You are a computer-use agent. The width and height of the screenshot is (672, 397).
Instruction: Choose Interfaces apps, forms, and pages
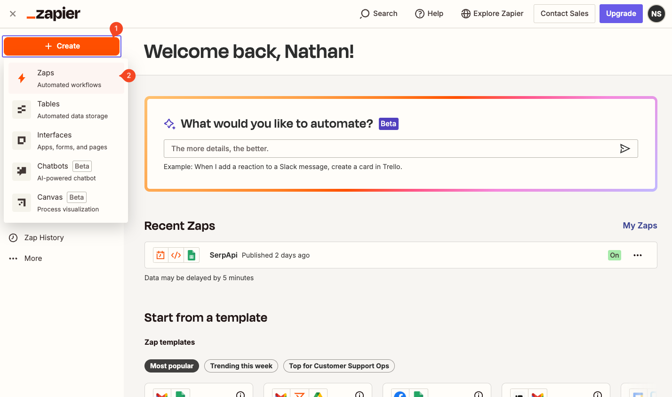click(x=66, y=140)
